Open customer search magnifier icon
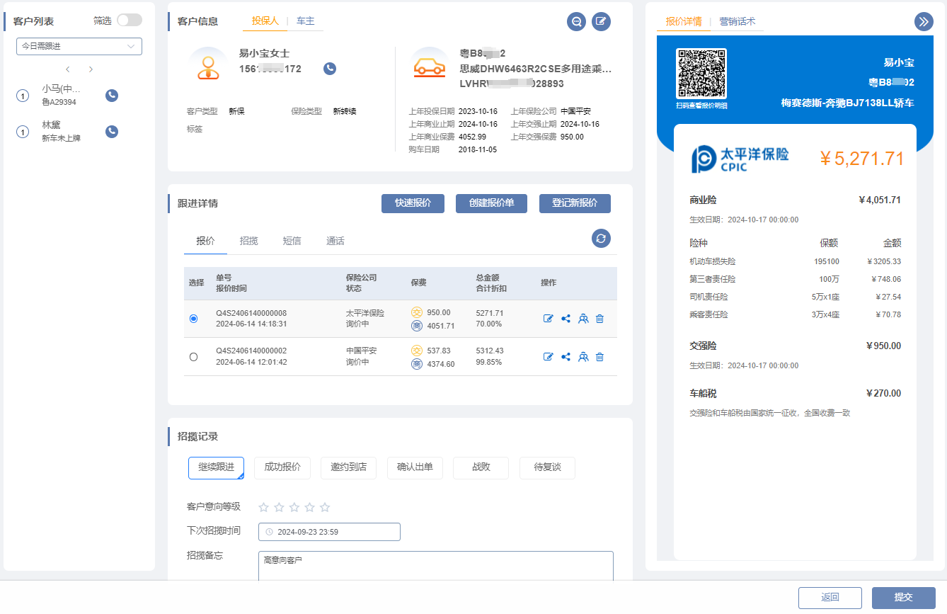This screenshot has height=614, width=947. [x=576, y=21]
